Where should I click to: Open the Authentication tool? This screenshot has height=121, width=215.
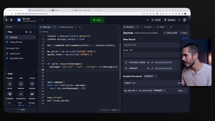[21, 94]
